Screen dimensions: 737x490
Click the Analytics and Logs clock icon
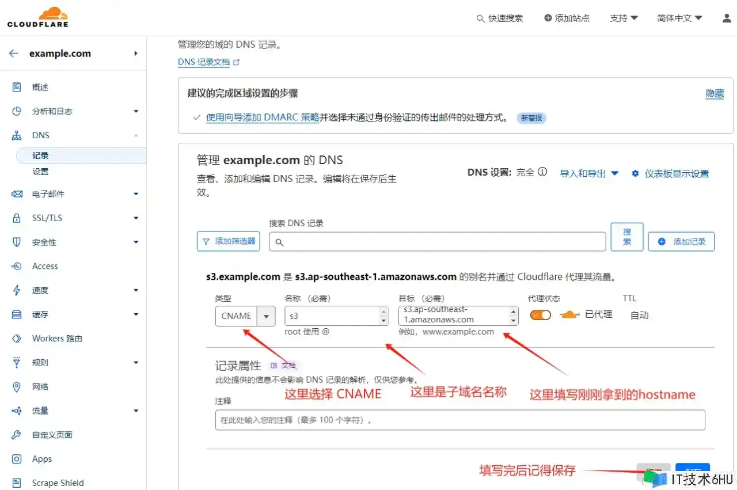pos(17,111)
